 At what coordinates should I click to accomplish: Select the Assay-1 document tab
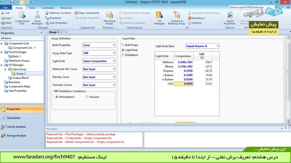54,32
